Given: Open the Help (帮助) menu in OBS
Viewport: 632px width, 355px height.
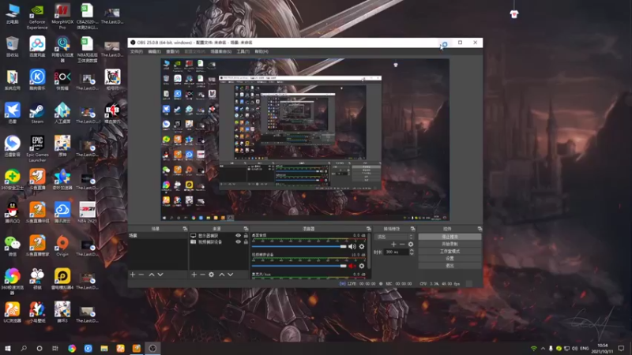Looking at the screenshot, I should (261, 51).
